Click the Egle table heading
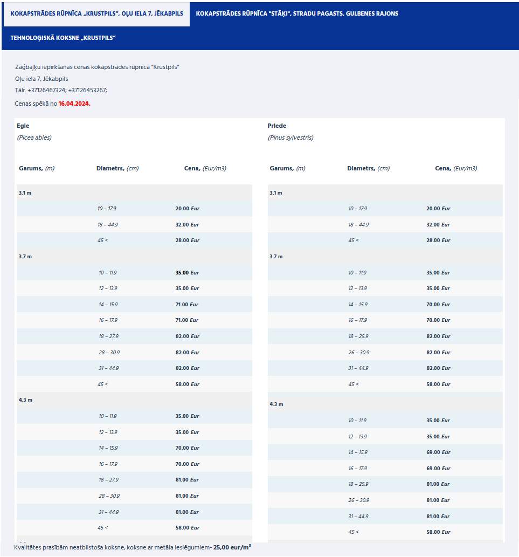The height and width of the screenshot is (557, 519). tap(23, 126)
